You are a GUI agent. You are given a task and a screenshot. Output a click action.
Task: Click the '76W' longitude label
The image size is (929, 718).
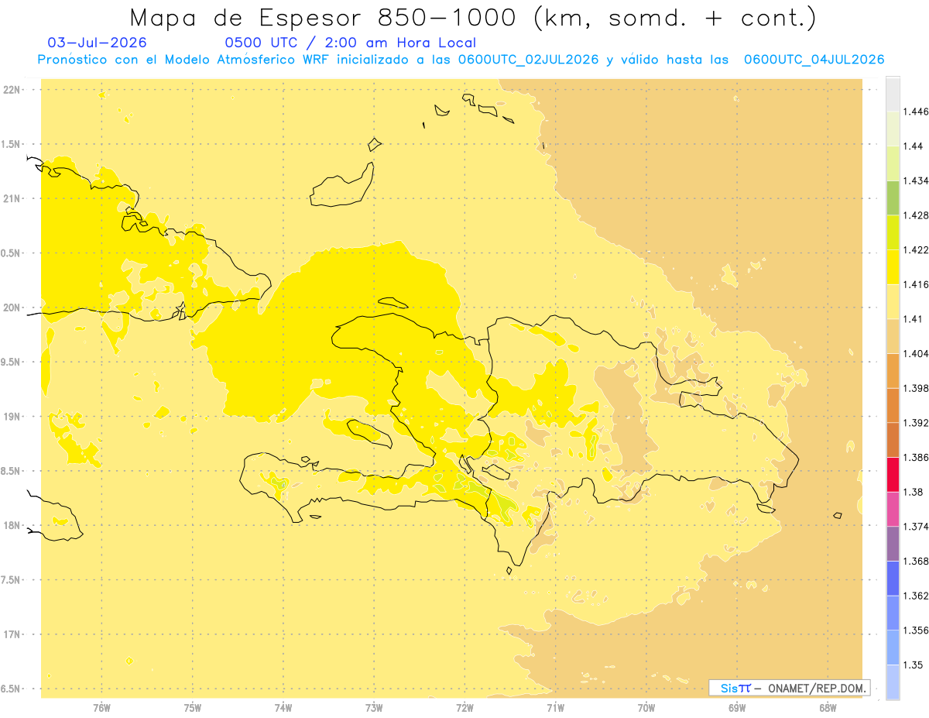(x=101, y=707)
